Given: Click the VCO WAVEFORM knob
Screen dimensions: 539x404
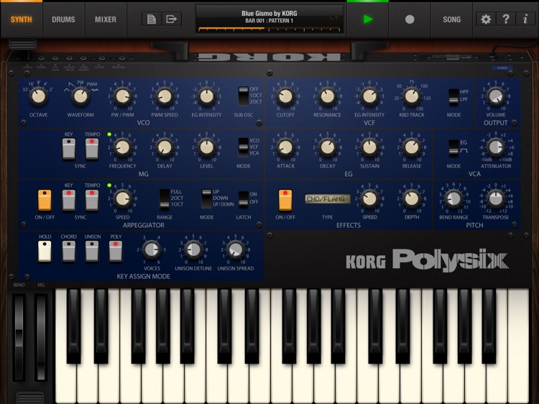Looking at the screenshot, I should 80,96.
